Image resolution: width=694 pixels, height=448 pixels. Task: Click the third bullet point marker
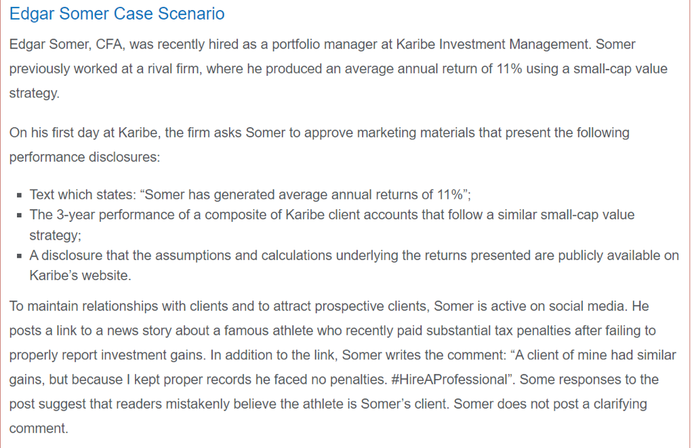pyautogui.click(x=20, y=256)
